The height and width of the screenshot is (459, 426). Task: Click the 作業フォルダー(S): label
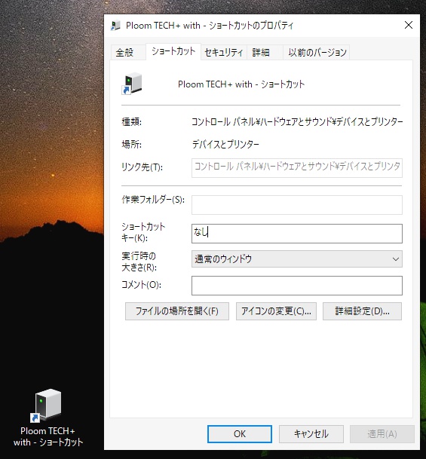click(x=153, y=200)
